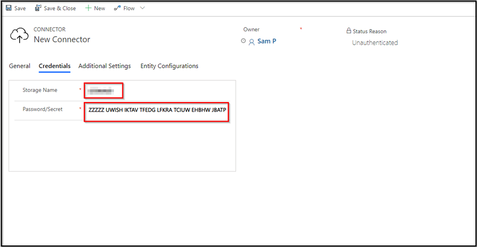Click the plus icon for New
Screen dimensions: 477x247
tap(89, 8)
